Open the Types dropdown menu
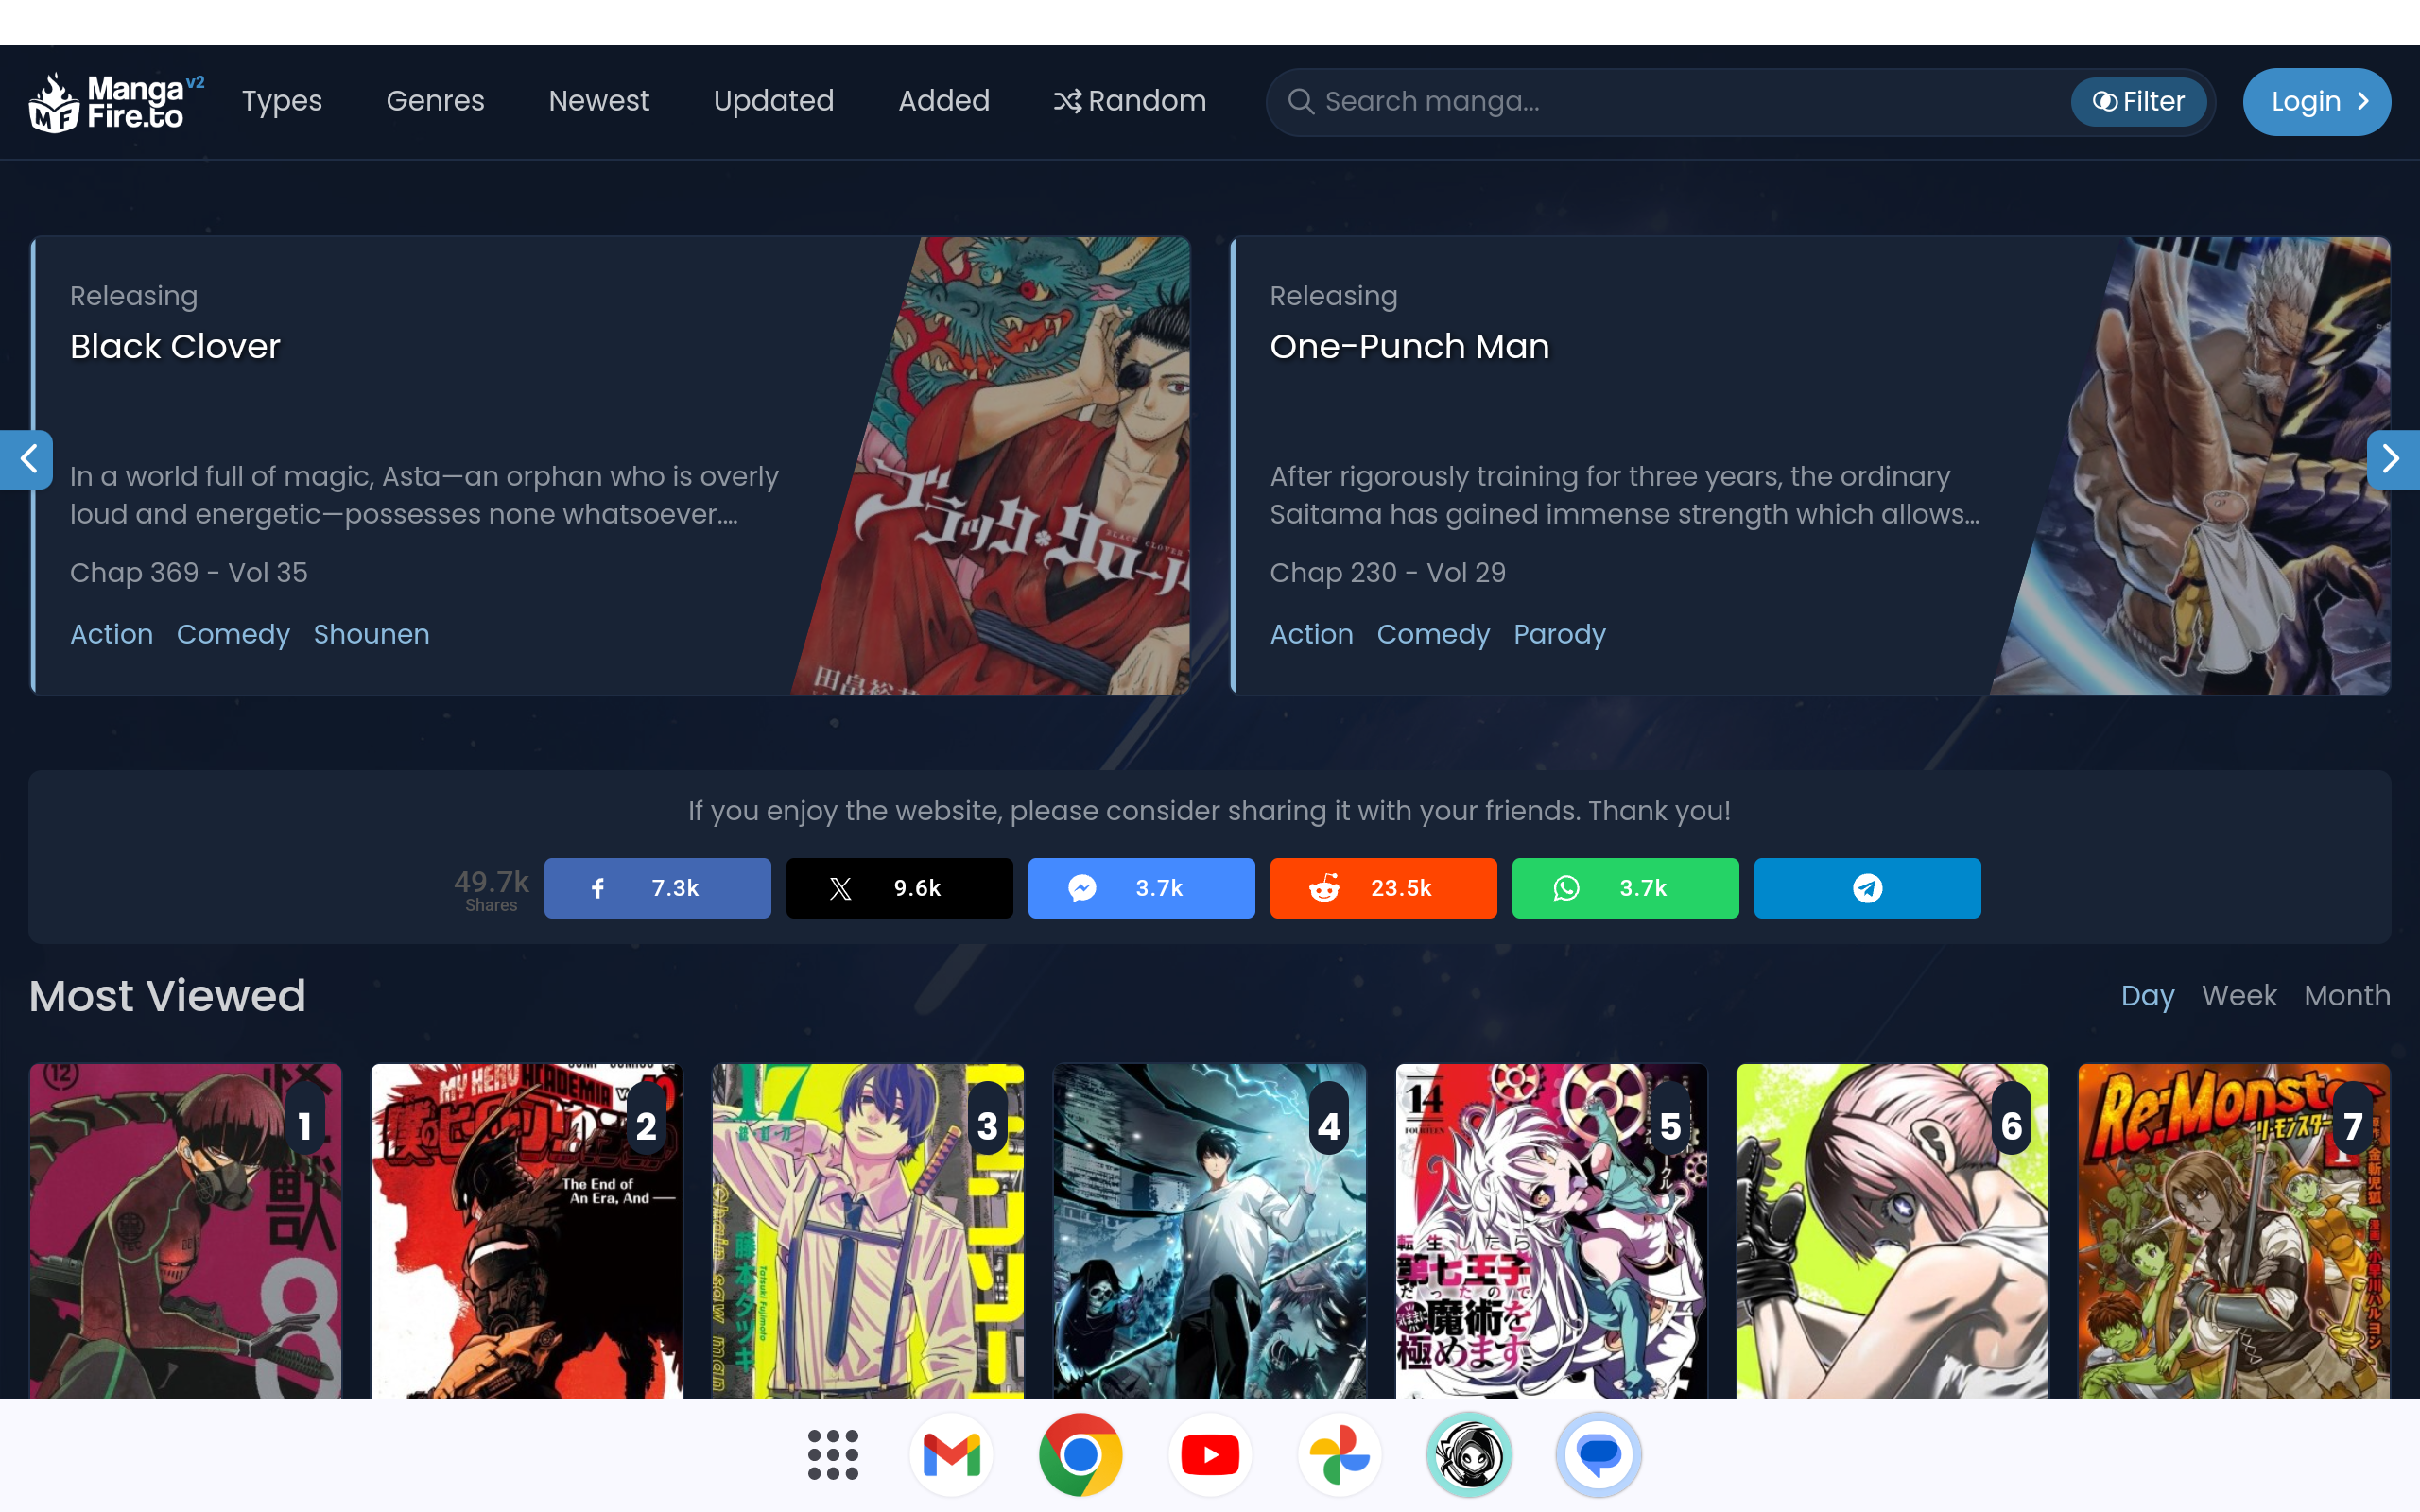The width and height of the screenshot is (2420, 1512). (x=282, y=101)
